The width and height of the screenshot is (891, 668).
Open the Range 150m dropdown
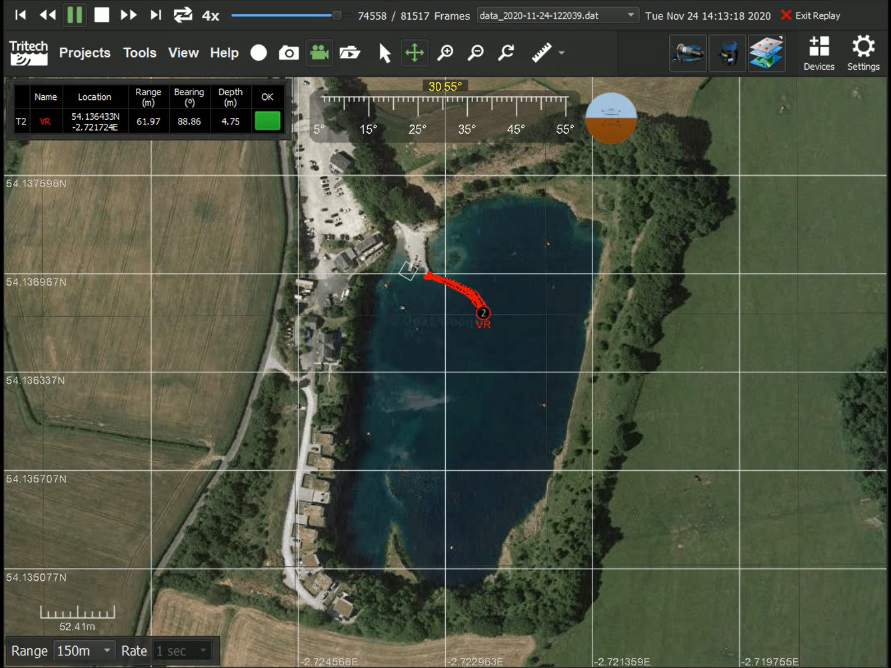(x=84, y=651)
